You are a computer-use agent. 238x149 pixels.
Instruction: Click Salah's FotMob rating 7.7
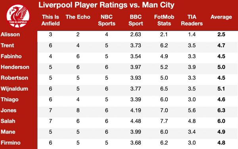point(164,121)
